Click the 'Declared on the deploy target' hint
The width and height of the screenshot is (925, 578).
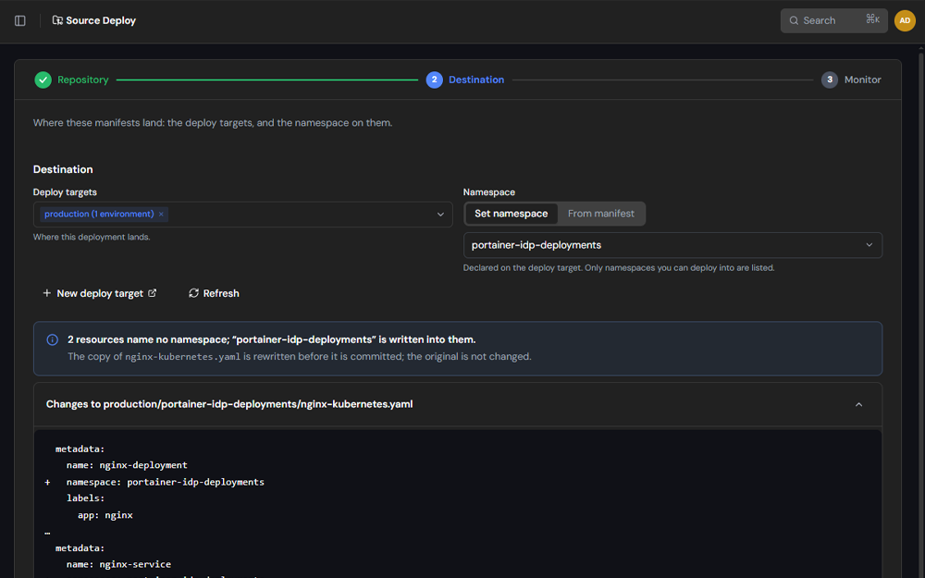[x=619, y=268]
